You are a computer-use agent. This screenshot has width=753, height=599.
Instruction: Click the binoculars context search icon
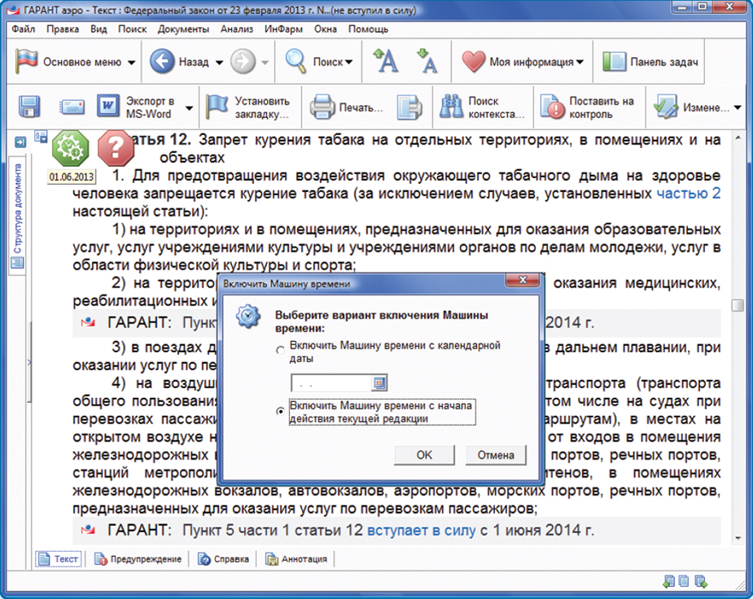[451, 107]
